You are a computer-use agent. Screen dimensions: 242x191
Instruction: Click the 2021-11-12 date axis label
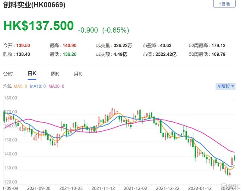pos(103,188)
